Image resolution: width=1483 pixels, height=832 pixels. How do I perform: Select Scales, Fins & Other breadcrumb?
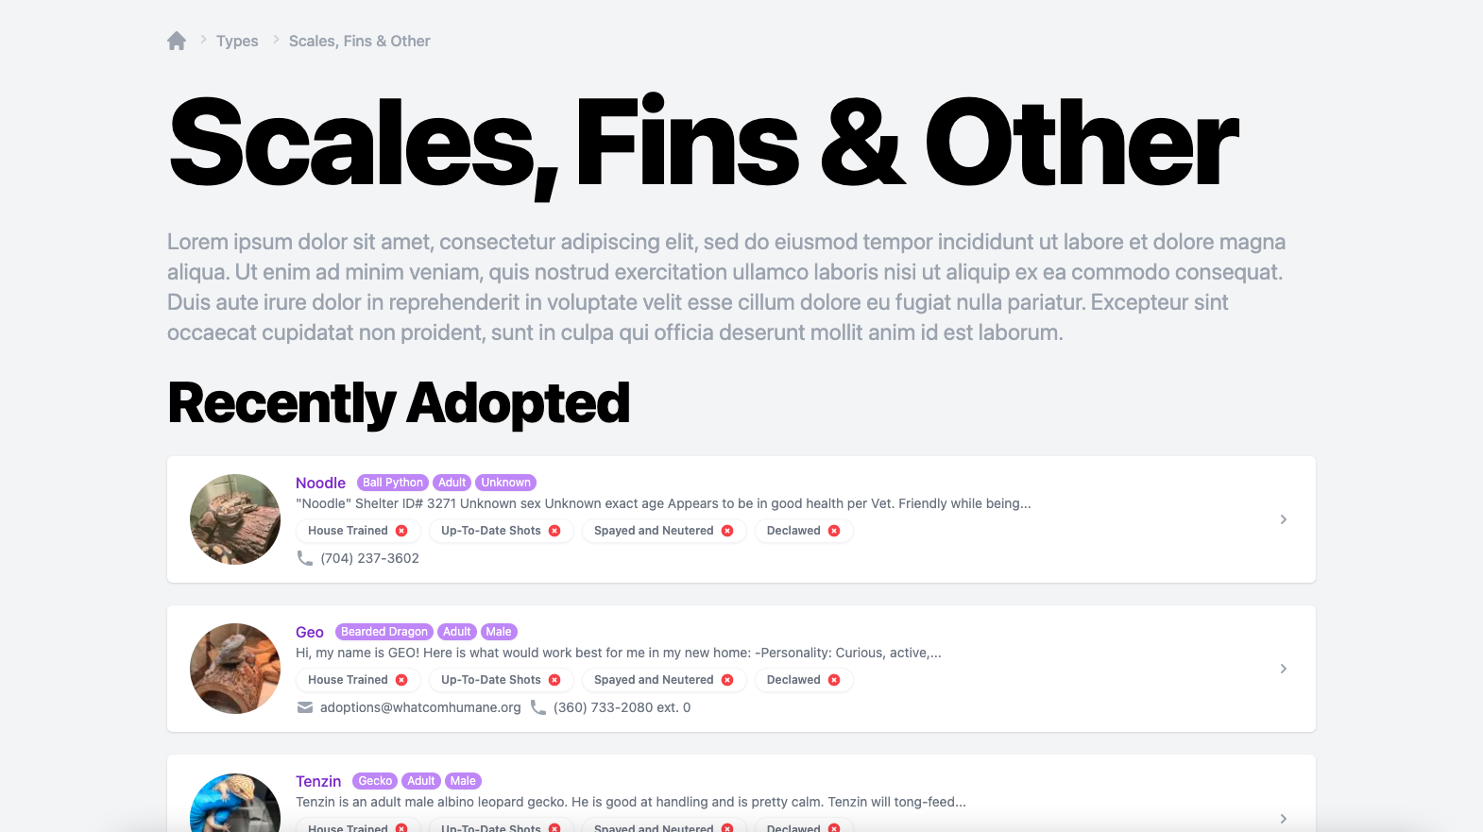(x=359, y=41)
